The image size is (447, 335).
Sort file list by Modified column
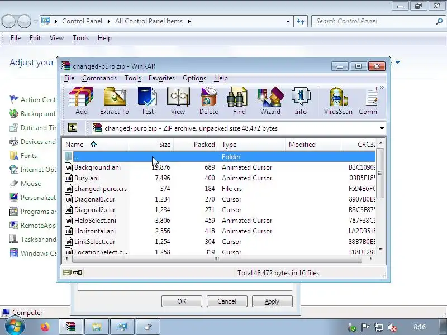click(313, 145)
